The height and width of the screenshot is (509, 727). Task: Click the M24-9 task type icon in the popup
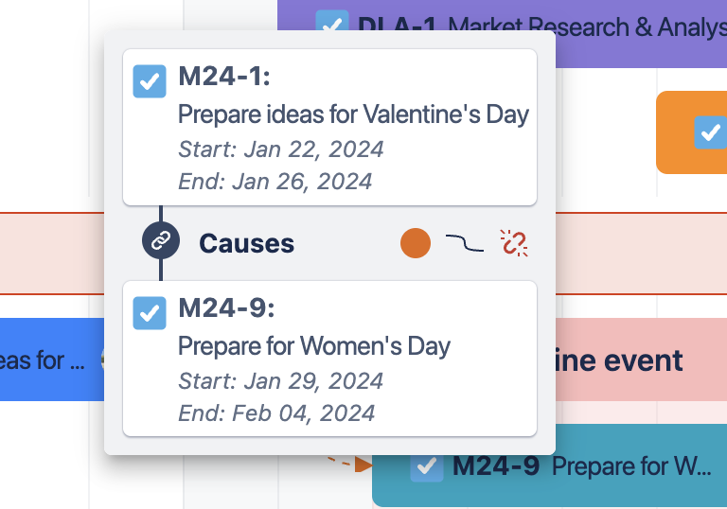point(150,312)
